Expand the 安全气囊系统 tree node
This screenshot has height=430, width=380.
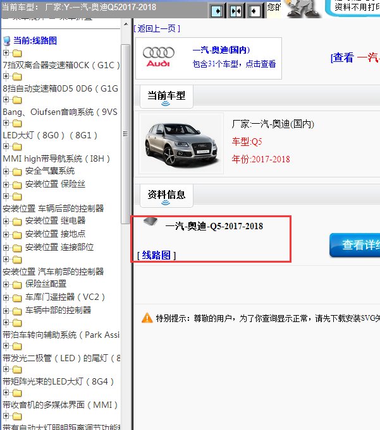(6, 171)
